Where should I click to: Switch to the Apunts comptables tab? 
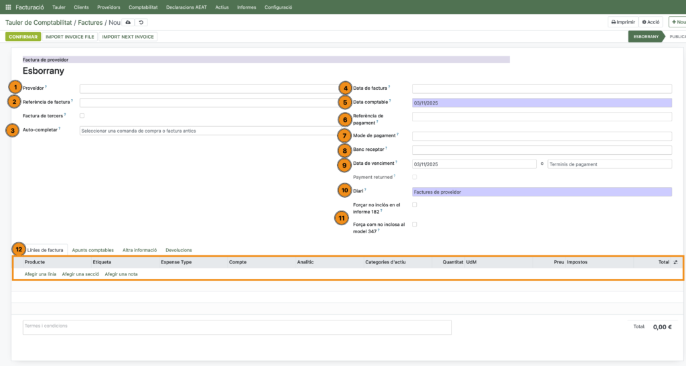point(92,249)
